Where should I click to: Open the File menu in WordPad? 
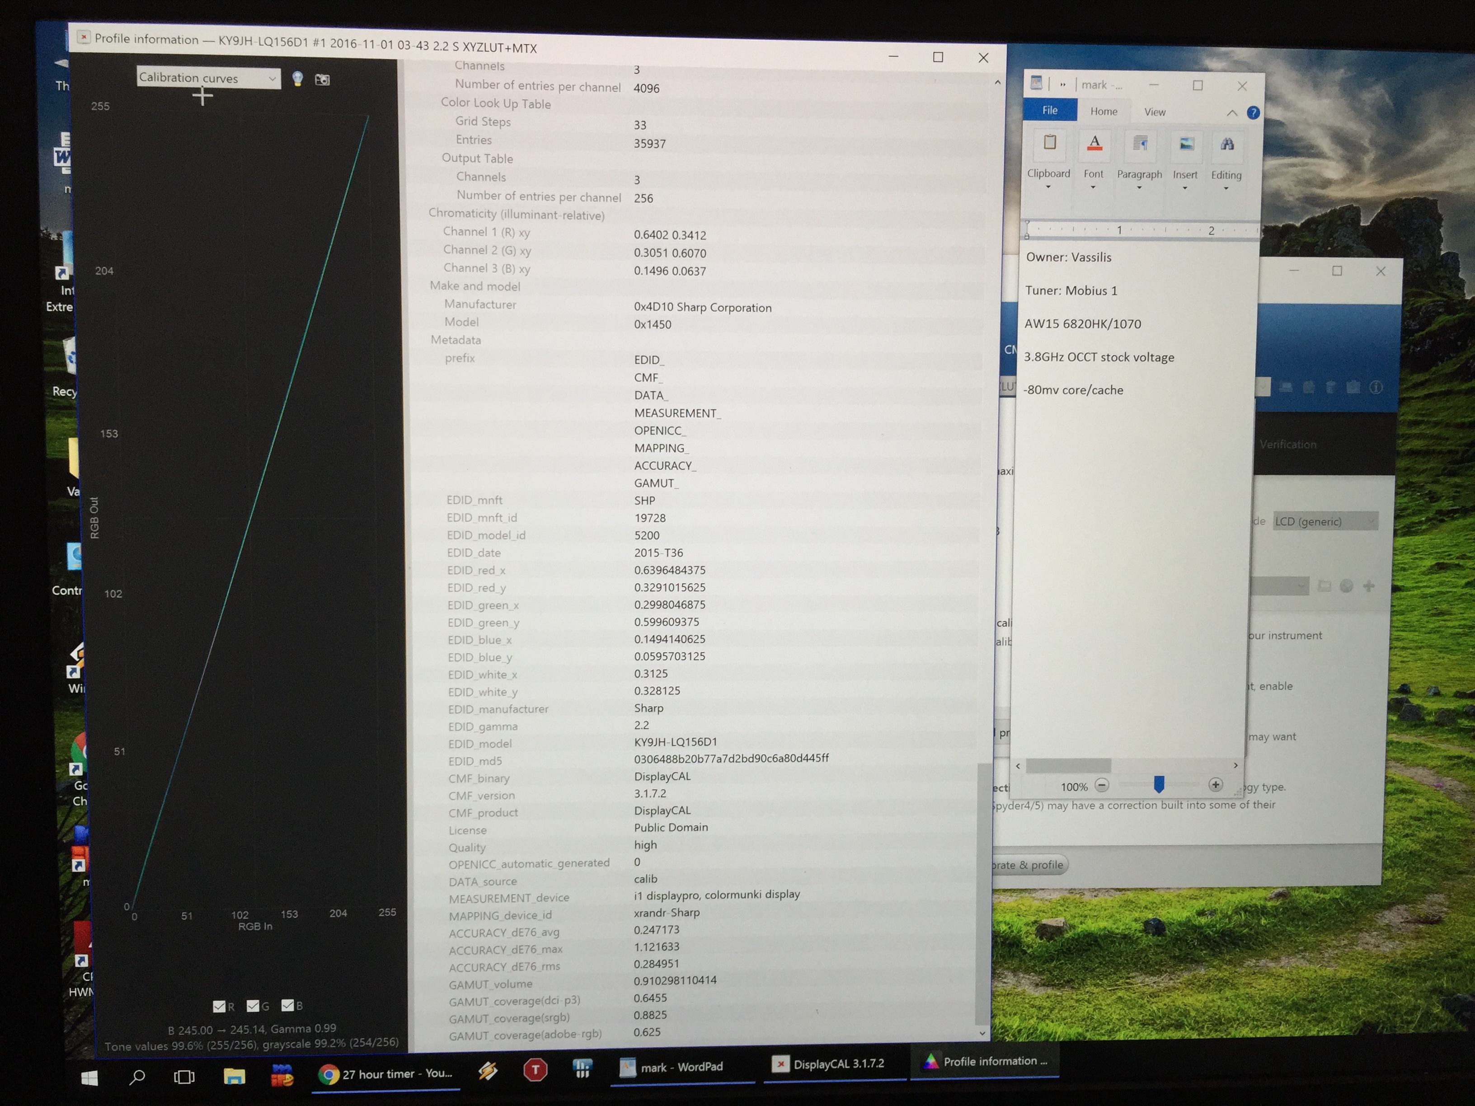[1050, 110]
